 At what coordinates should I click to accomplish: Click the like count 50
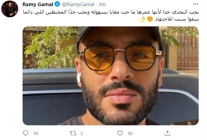pos(130,134)
